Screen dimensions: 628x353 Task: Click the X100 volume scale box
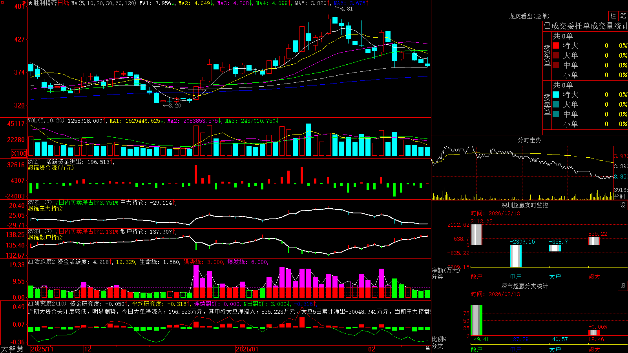tap(19, 153)
